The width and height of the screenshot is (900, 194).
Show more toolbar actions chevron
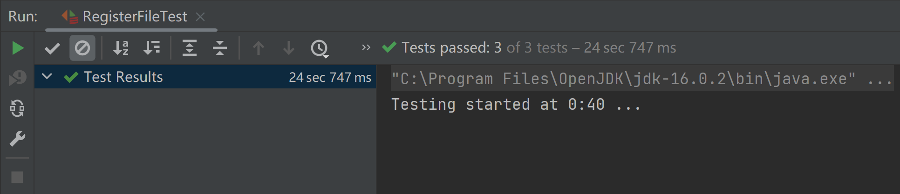(x=366, y=47)
